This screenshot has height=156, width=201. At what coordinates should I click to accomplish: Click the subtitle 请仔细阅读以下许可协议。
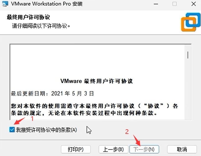point(41,26)
